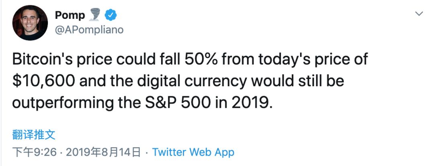Click "could fall" in the tweet text
The height and width of the screenshot is (166, 434).
pos(149,60)
